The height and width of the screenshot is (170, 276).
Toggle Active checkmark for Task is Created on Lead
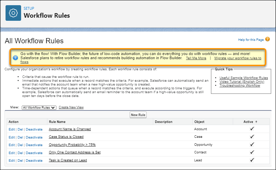click(252, 160)
